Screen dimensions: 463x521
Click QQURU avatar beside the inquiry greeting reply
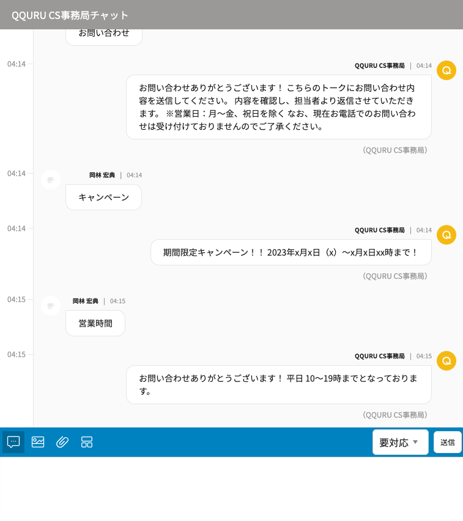pos(446,70)
